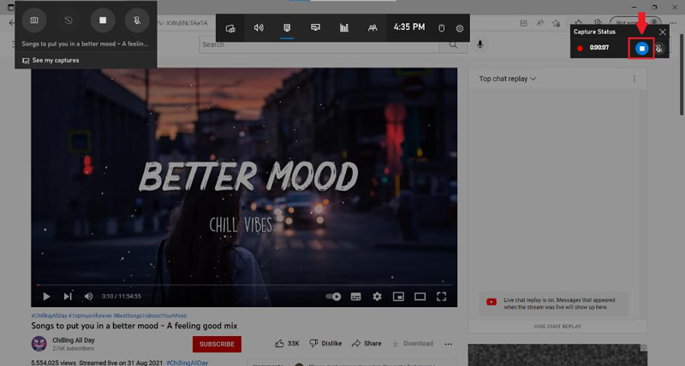Toggle microphone in Capture Status widget
Image resolution: width=685 pixels, height=366 pixels.
[658, 49]
